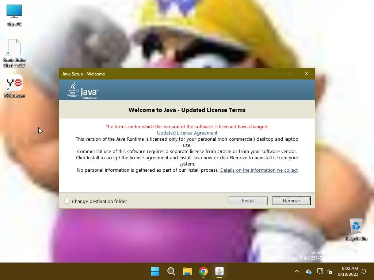Open the Windows Start menu

click(x=155, y=271)
